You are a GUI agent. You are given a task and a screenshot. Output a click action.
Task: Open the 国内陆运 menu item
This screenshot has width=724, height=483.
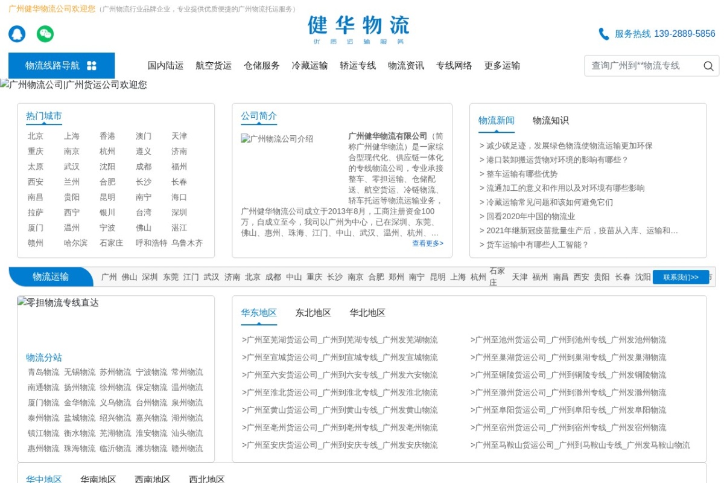165,66
